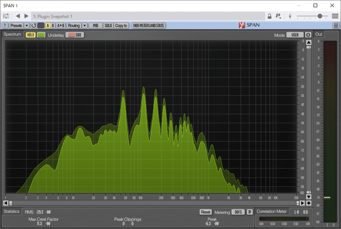The width and height of the screenshot is (341, 229).
Task: Open the Mode USER selector
Action: (x=295, y=35)
